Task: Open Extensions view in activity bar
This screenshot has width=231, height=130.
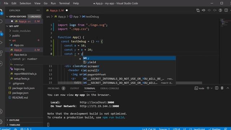Action: tap(1, 53)
